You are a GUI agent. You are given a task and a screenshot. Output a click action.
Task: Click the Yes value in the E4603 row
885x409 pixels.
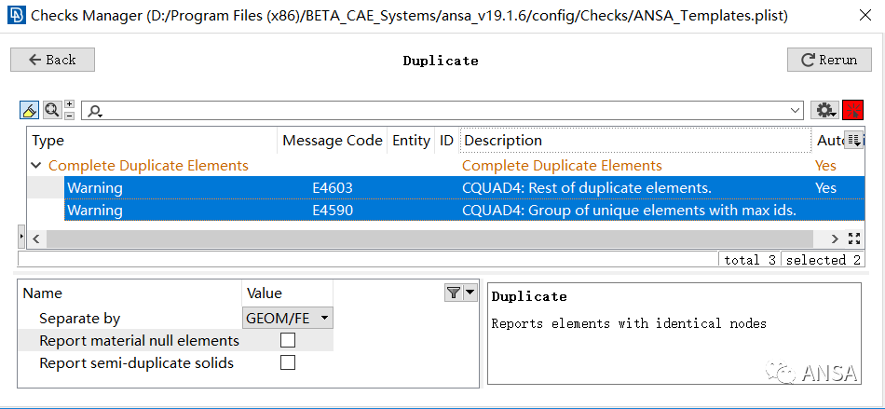pos(825,188)
